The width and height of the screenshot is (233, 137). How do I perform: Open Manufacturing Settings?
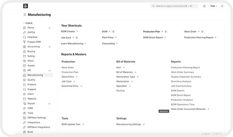[x=130, y=124]
